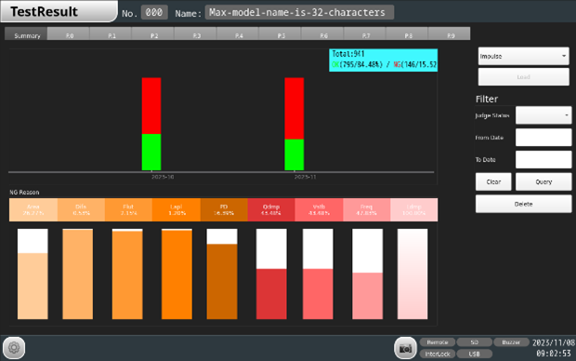Click the Query button
This screenshot has height=361, width=576.
tap(543, 181)
